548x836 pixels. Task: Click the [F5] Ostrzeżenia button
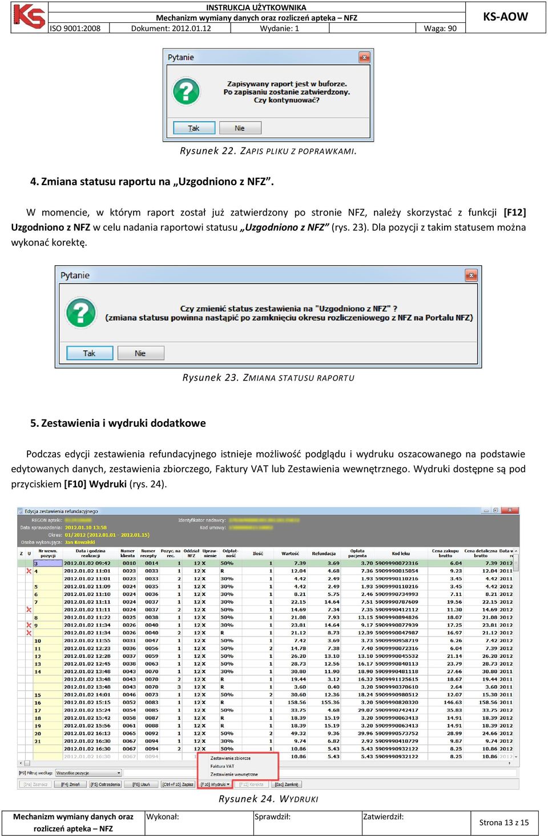(x=106, y=785)
